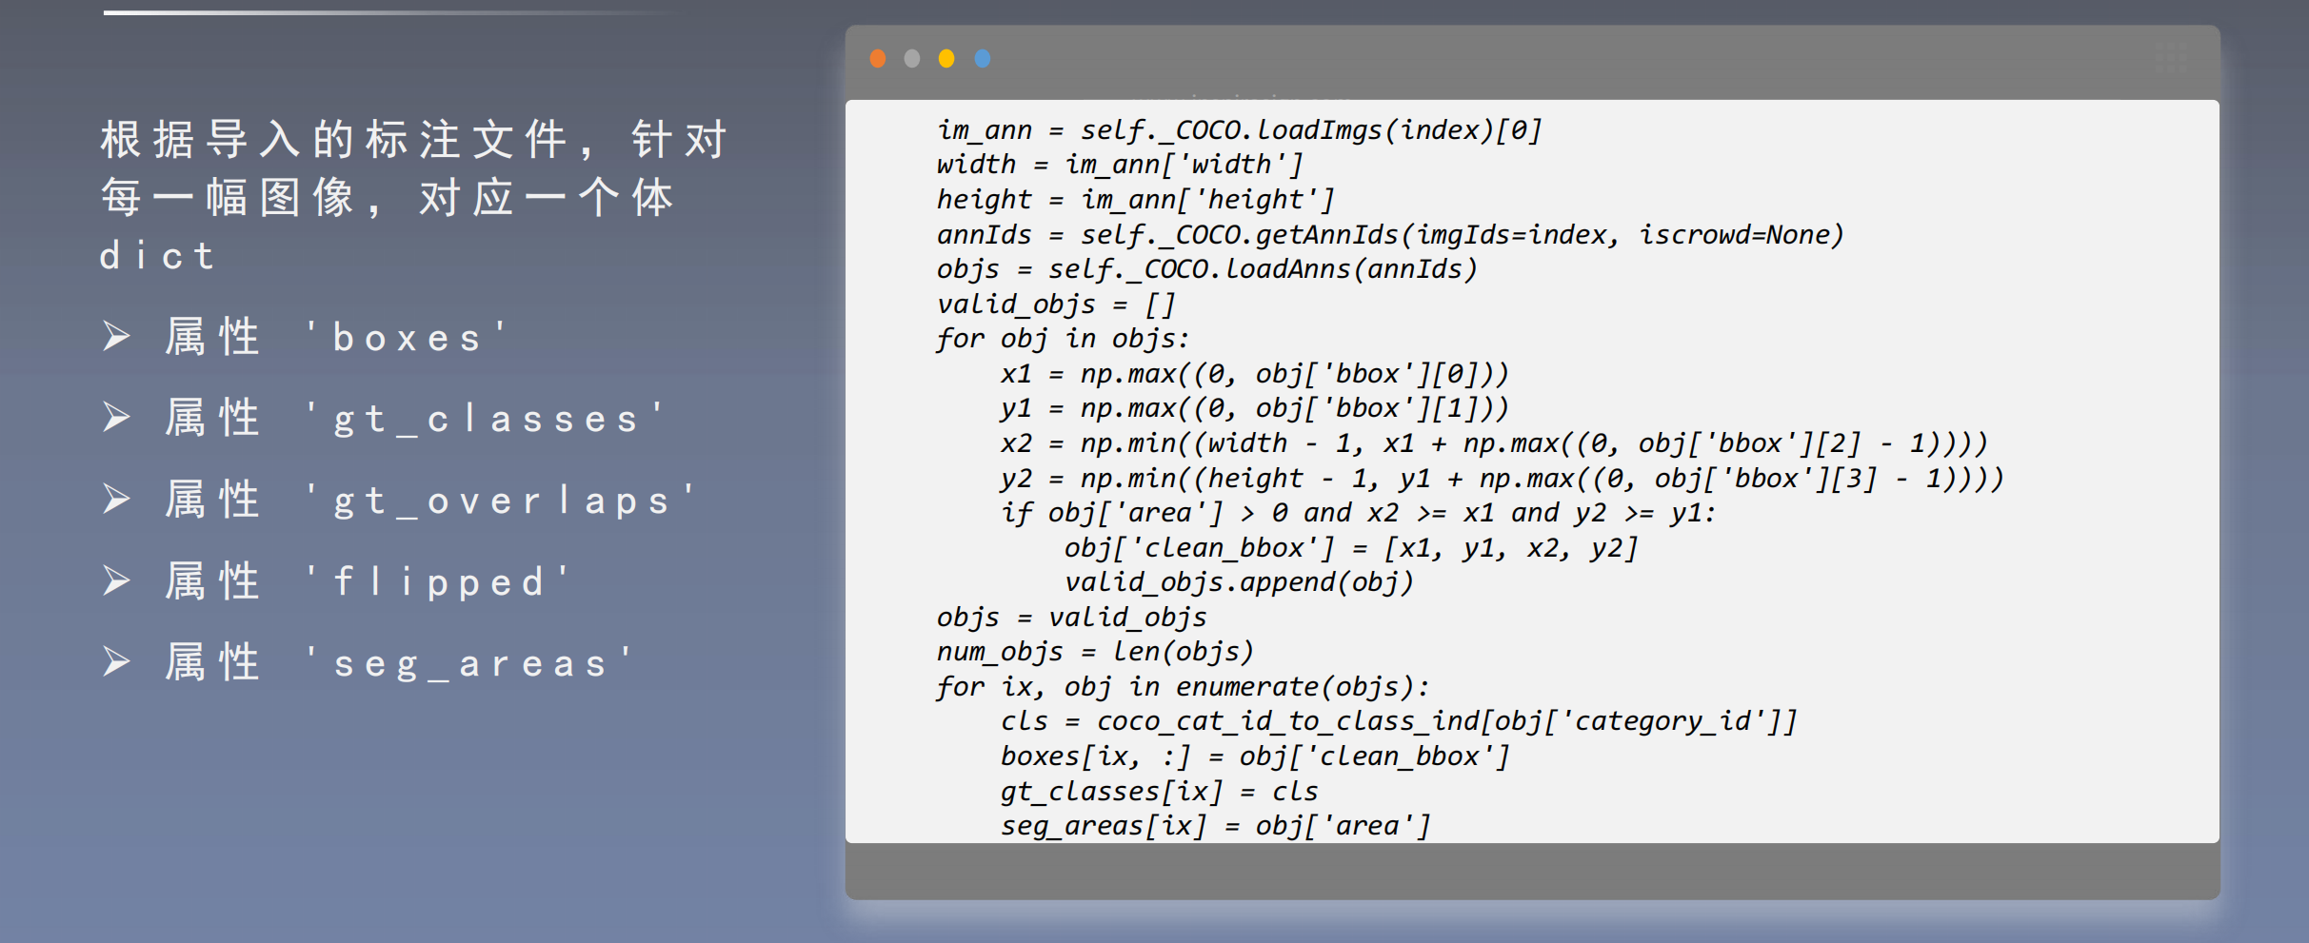Click the code line 'for obj in objs:'

click(1063, 339)
